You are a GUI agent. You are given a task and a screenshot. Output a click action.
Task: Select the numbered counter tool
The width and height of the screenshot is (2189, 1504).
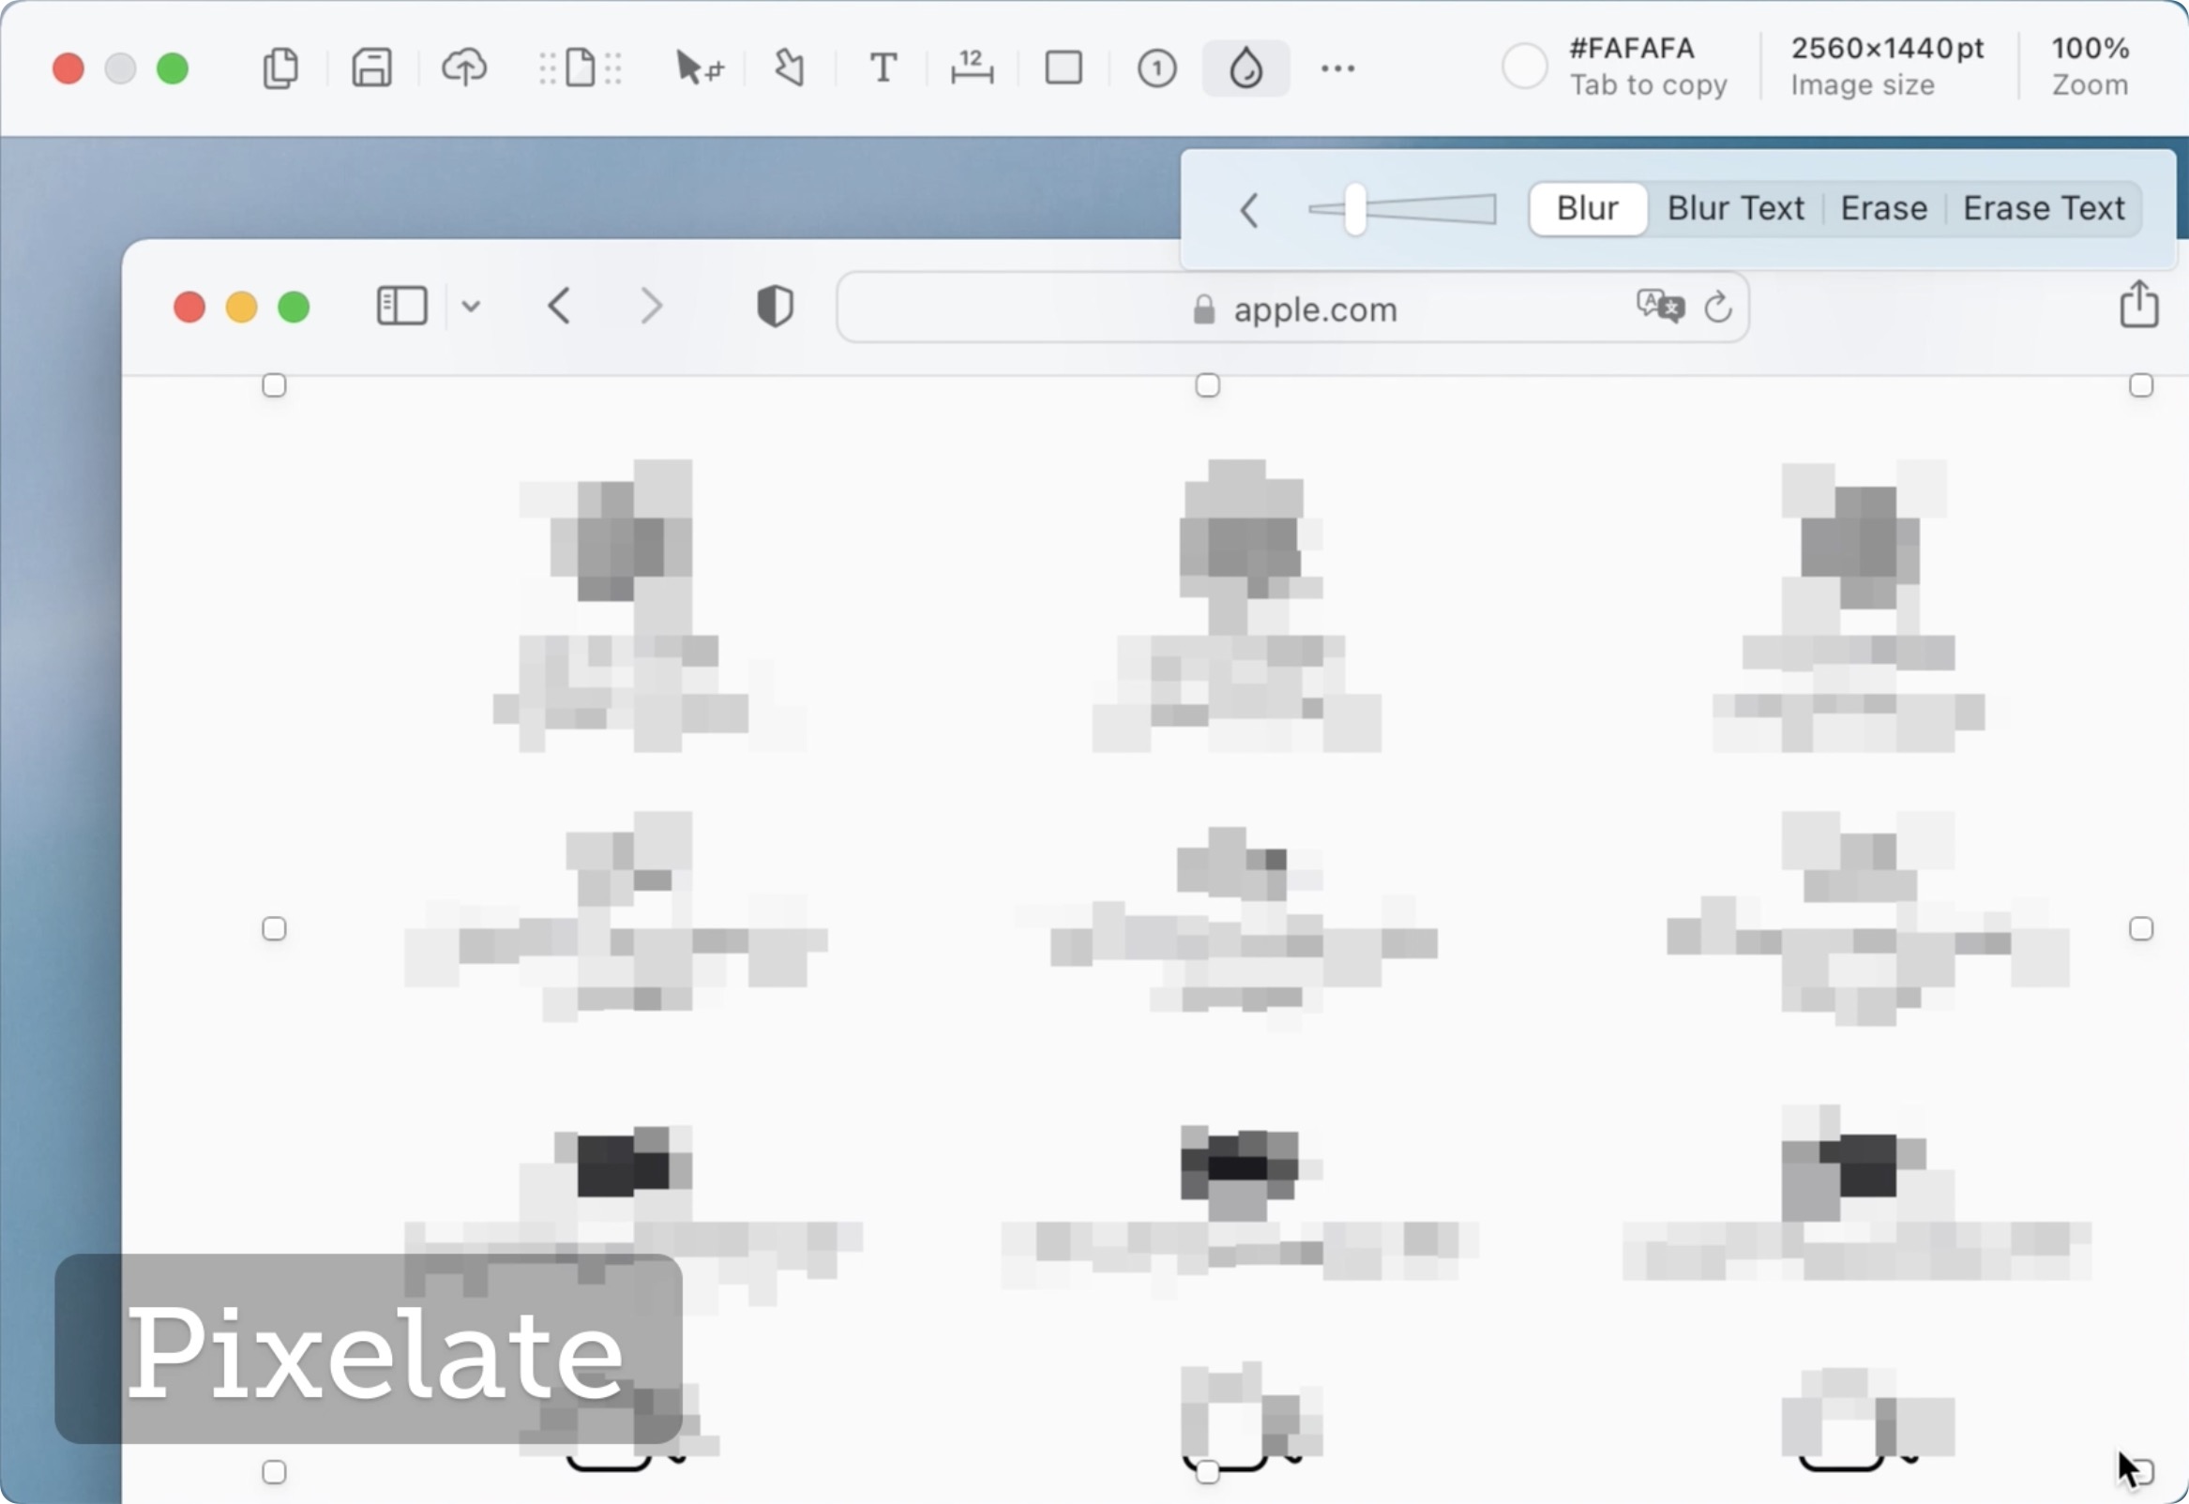pos(1156,68)
